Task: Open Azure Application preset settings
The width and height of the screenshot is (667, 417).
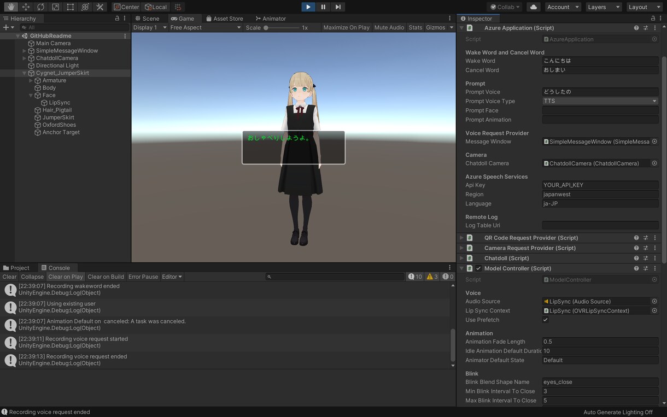Action: tap(646, 28)
